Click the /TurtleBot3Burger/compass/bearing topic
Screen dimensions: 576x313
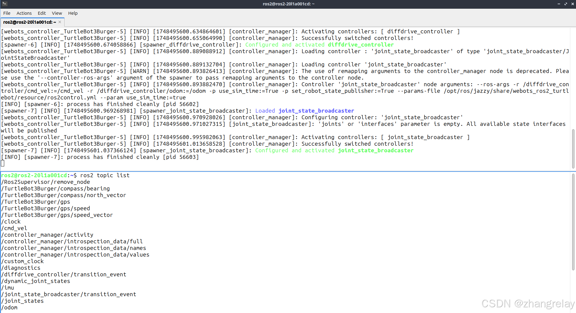point(56,189)
